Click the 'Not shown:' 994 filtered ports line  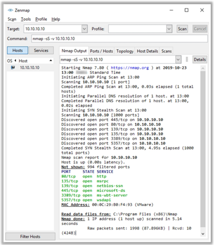95,167
